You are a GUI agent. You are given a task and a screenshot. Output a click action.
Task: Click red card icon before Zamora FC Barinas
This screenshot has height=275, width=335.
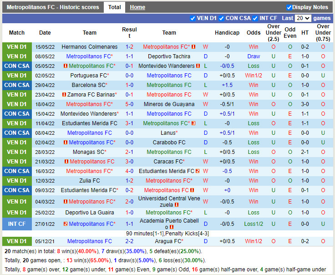(64, 95)
